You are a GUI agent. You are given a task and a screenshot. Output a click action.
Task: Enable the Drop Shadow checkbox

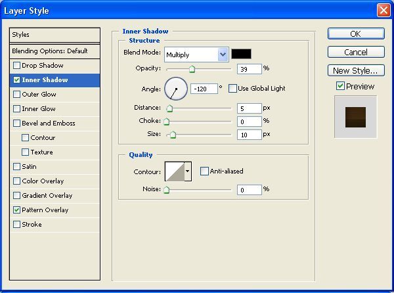pyautogui.click(x=16, y=66)
